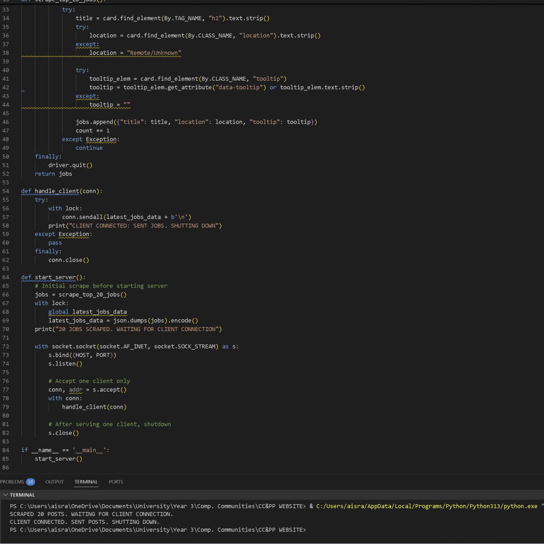Viewport: 544px width, 544px height.
Task: Click gutter line number 33
Action: 5,10
